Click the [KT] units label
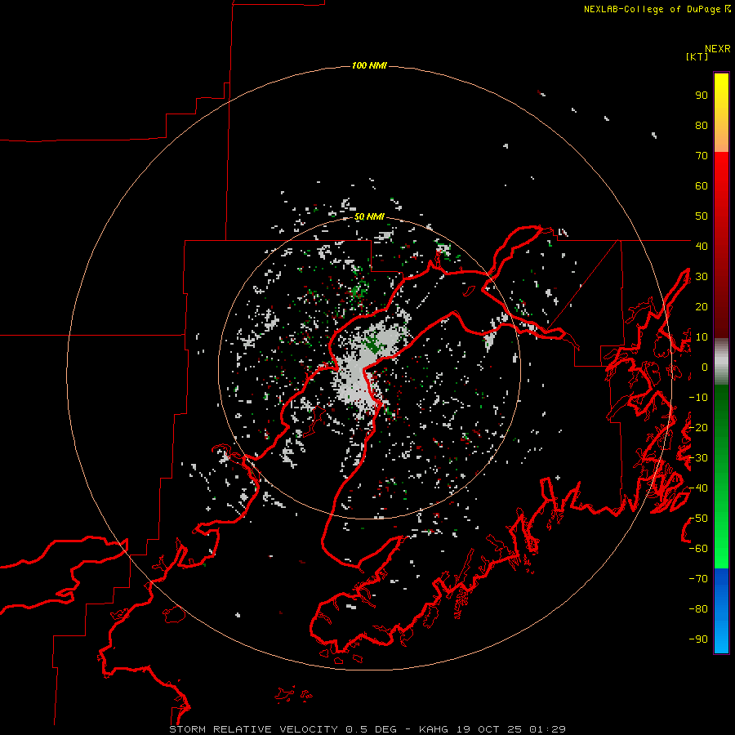The width and height of the screenshot is (735, 735). 697,56
